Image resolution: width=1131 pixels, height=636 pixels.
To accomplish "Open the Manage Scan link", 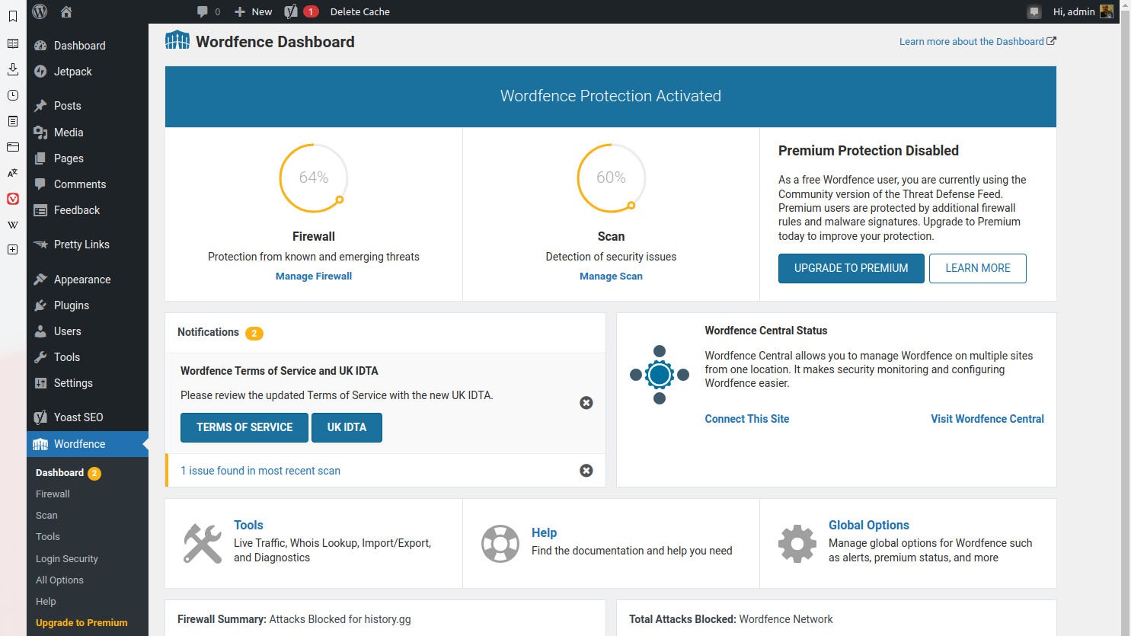I will point(611,276).
